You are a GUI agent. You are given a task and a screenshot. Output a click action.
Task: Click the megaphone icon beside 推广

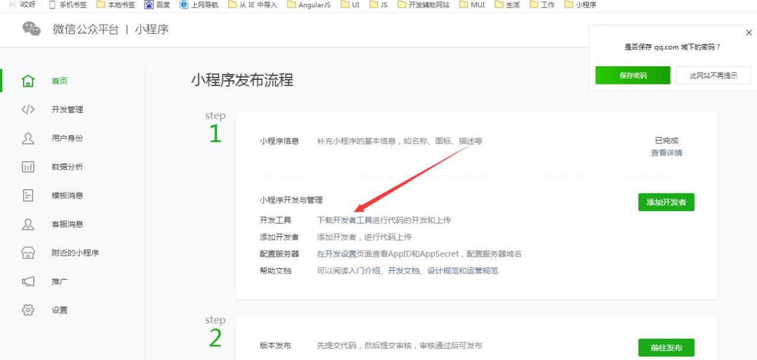pos(28,281)
